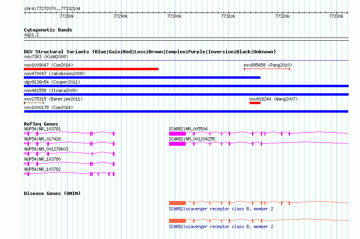Select the Cytogenetic Bands track title
Screen dimensions: 360x239
(48, 30)
